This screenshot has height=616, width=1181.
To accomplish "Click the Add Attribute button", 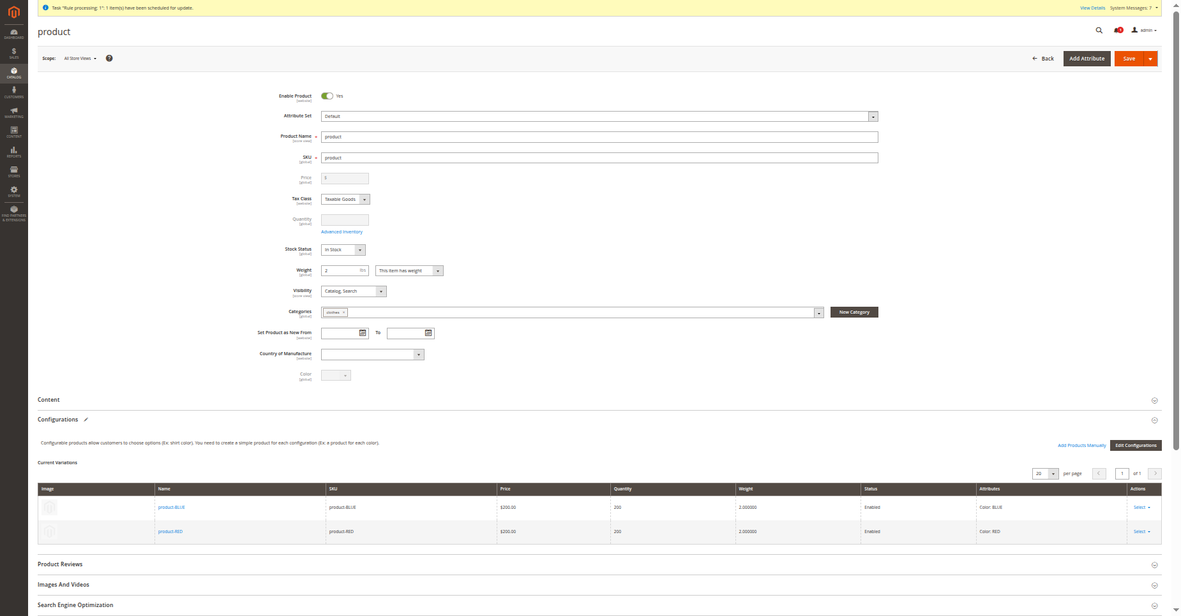I will click(x=1087, y=59).
